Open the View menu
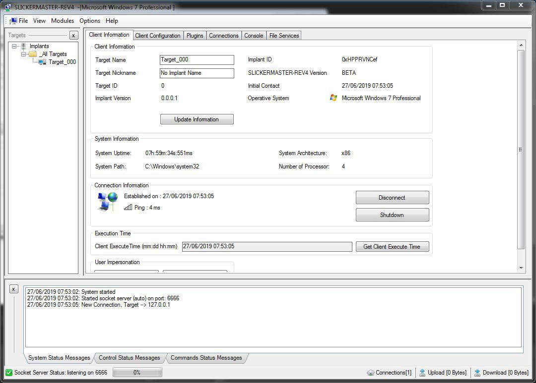This screenshot has height=383, width=536. pyautogui.click(x=39, y=21)
